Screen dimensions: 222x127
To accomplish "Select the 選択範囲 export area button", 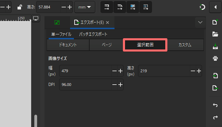I will click(145, 45).
